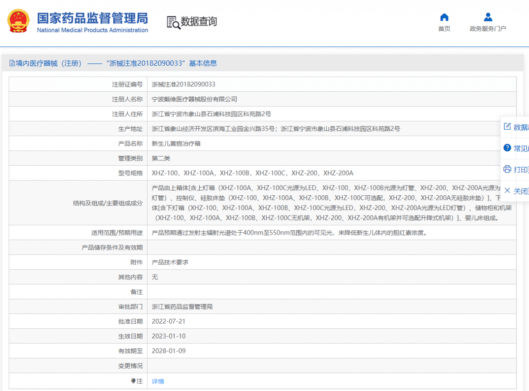Image resolution: width=529 pixels, height=391 pixels.
Task: Click the 管理类别 row label
Action: (130, 158)
